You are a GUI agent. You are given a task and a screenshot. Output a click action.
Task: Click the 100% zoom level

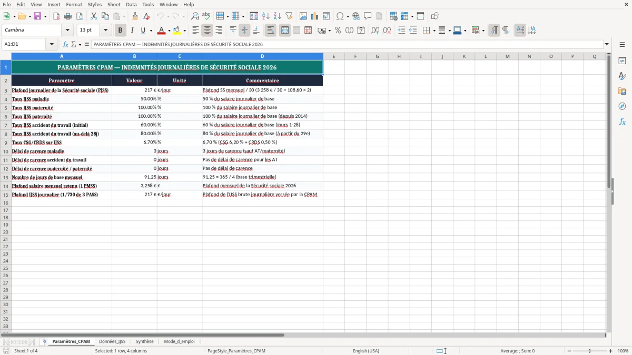[x=623, y=351]
